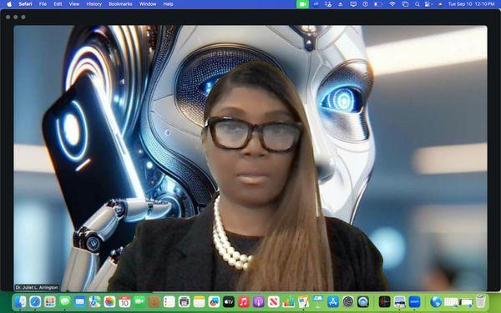Viewport: 501px width, 313px height.
Task: Open the Freeform app in Dock
Action: coord(214,301)
